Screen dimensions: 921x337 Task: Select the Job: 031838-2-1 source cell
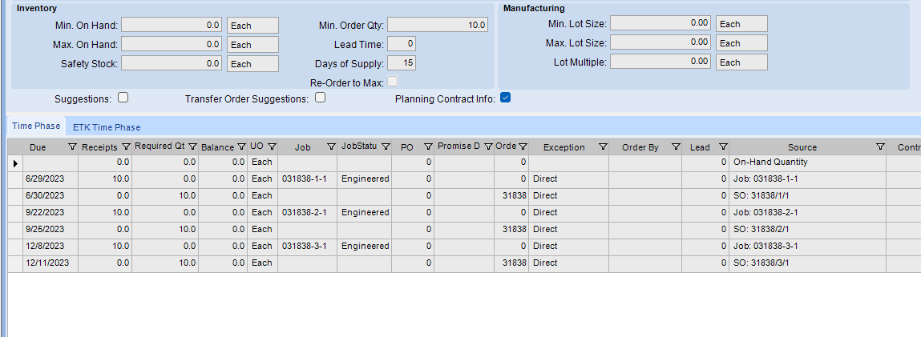(x=807, y=212)
